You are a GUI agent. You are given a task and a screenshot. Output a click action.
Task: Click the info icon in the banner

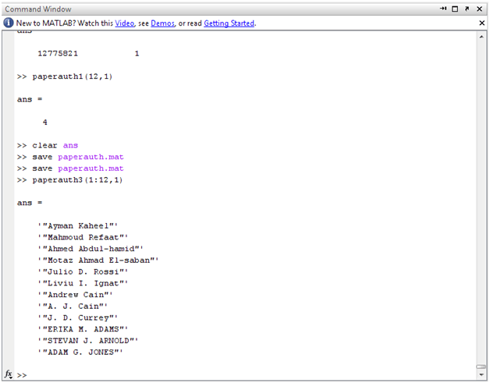[x=9, y=23]
